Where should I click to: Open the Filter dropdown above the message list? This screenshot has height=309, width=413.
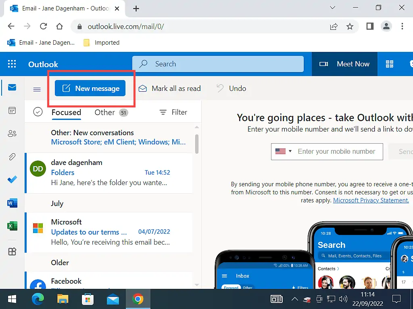tap(173, 112)
